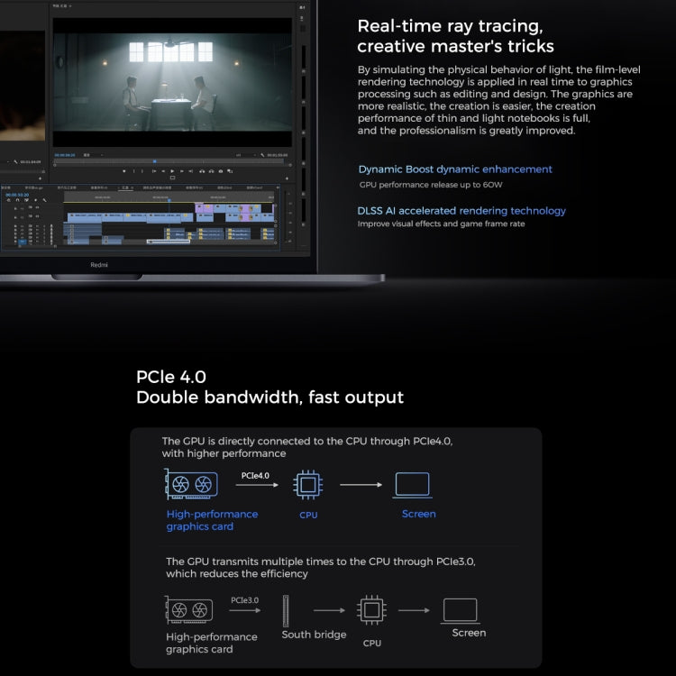This screenshot has width=676, height=676.
Task: Click the PCIe4.0 arrow label
Action: pos(255,474)
